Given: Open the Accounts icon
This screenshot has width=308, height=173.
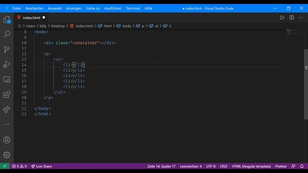Looking at the screenshot, I should pyautogui.click(x=7, y=140).
